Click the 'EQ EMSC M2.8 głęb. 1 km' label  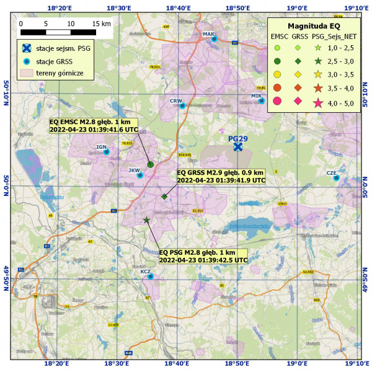(90, 122)
